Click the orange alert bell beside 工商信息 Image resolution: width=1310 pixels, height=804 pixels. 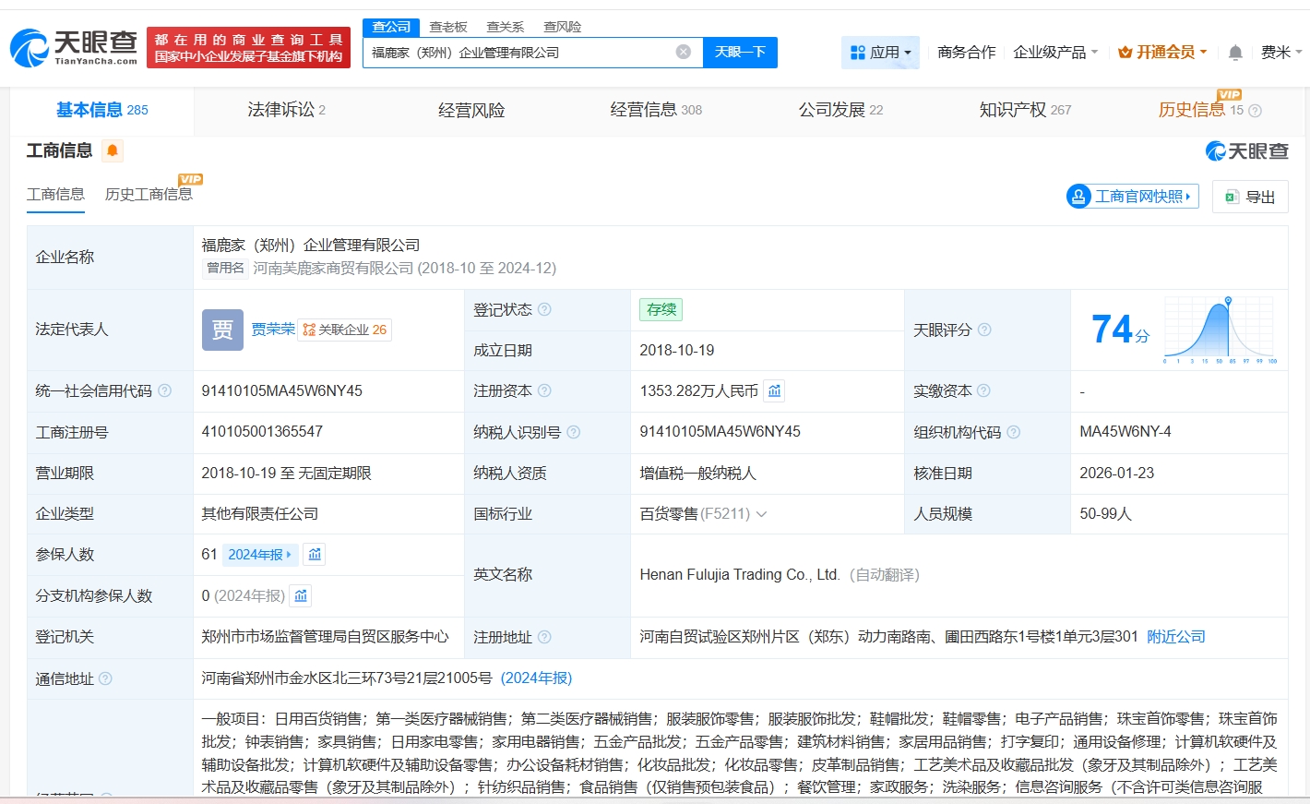pyautogui.click(x=113, y=150)
